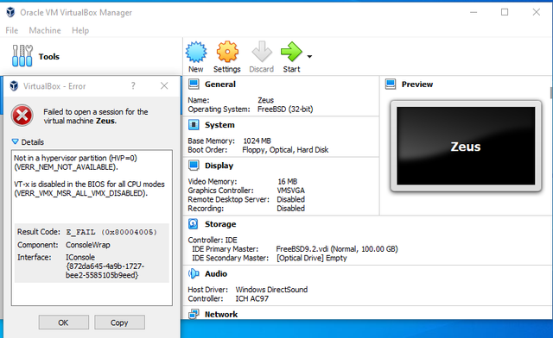
Task: Select the Tools item in sidebar
Action: tap(35, 56)
